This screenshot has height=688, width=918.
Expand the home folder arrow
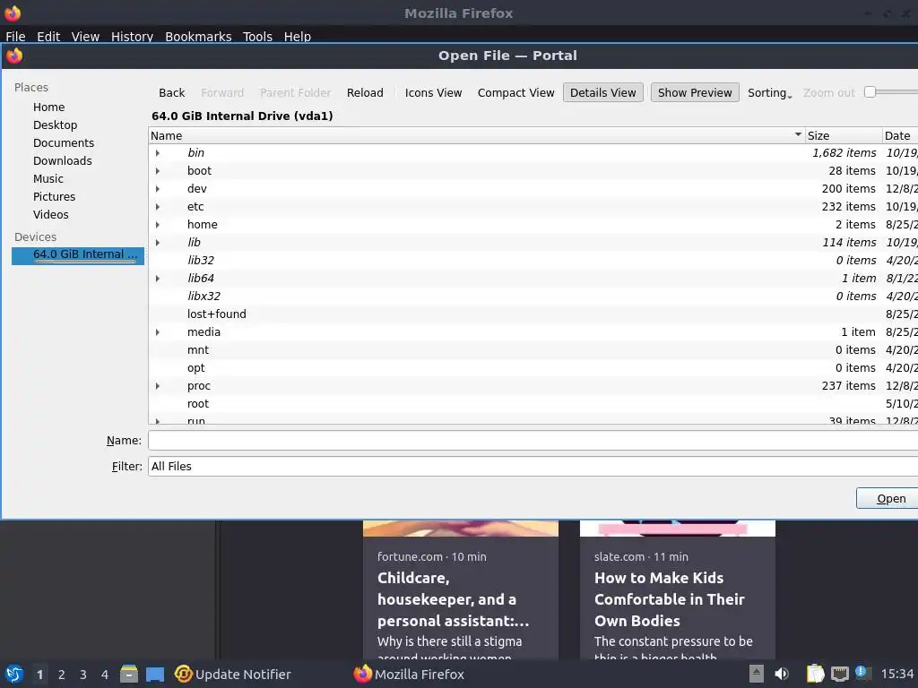[x=158, y=225]
